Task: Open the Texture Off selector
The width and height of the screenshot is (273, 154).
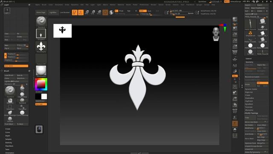Action: coord(41,59)
